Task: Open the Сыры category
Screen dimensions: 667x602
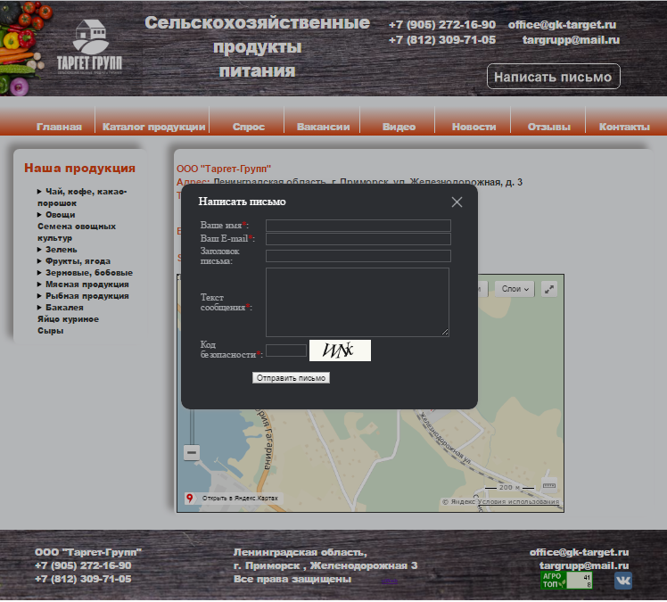Action: [50, 331]
